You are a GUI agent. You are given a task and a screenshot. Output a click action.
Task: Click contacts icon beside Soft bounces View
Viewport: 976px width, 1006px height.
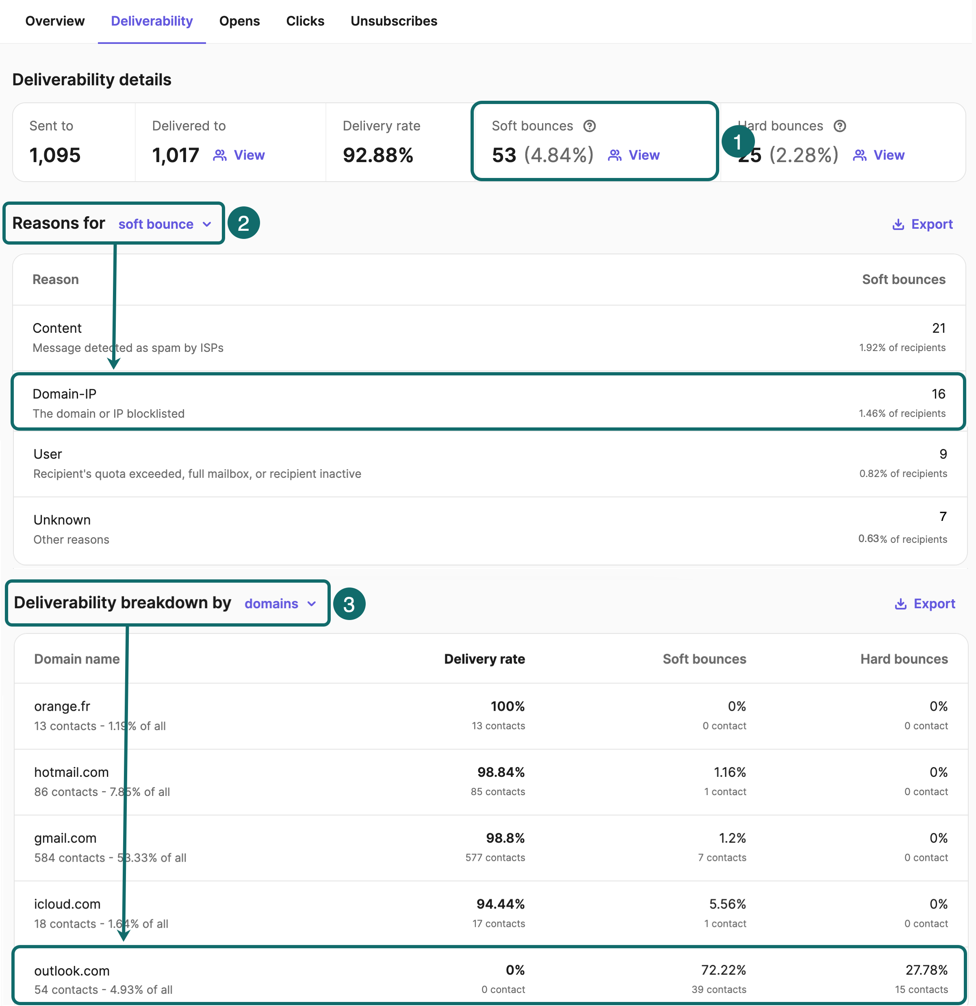click(614, 155)
